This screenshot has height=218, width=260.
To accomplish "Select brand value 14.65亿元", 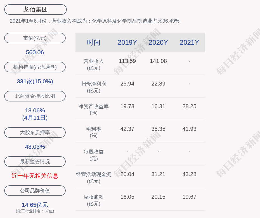I will pyautogui.click(x=35, y=205).
